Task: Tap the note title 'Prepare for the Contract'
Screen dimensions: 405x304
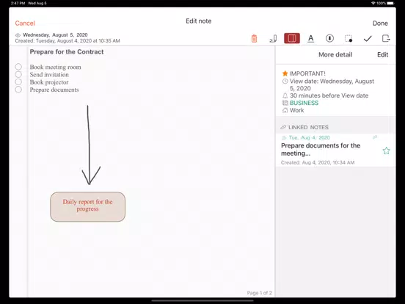Action: [x=67, y=51]
